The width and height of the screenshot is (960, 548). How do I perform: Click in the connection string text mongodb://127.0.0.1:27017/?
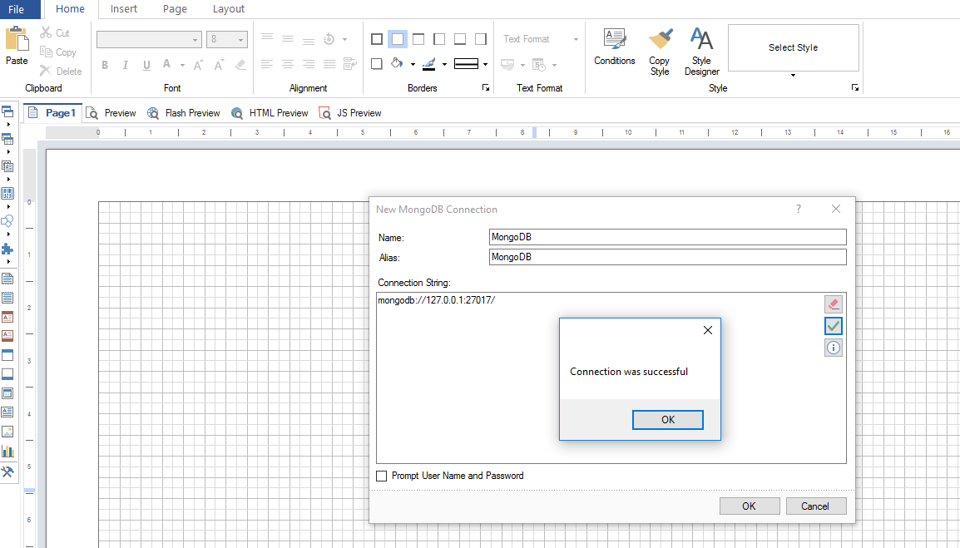pos(437,300)
